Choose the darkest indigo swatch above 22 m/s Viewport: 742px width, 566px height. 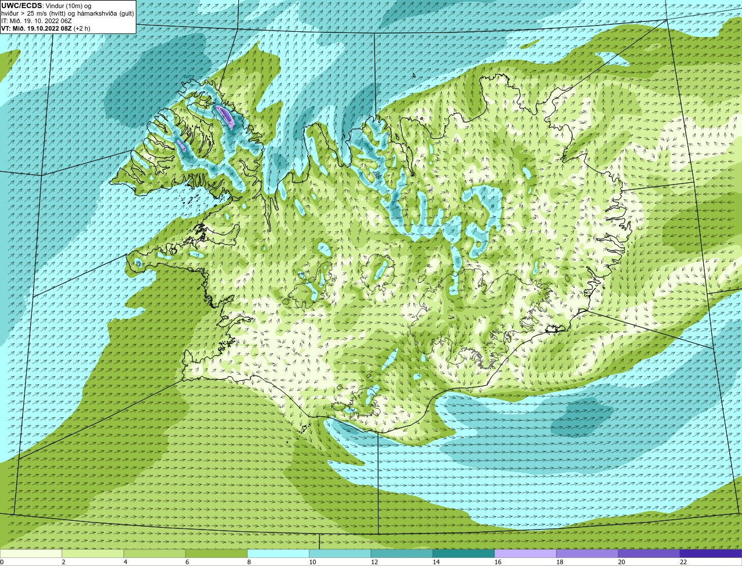click(711, 553)
